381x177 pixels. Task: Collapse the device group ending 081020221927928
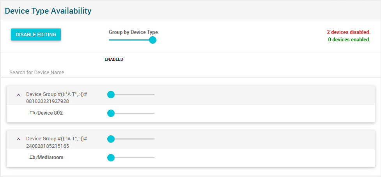point(18,95)
